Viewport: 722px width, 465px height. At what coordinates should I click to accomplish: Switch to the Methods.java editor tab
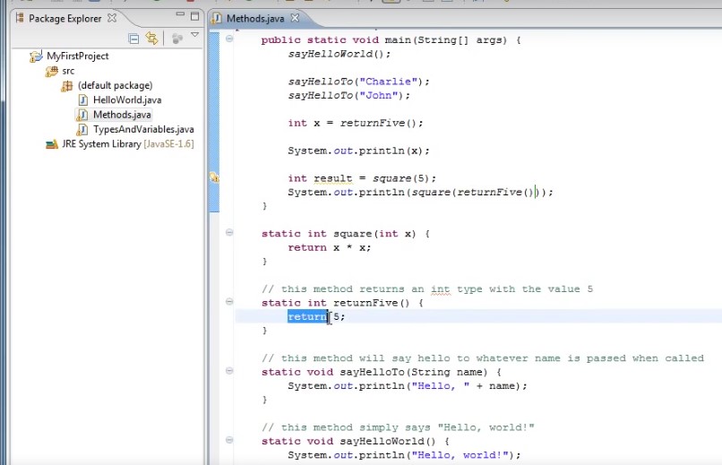point(255,18)
